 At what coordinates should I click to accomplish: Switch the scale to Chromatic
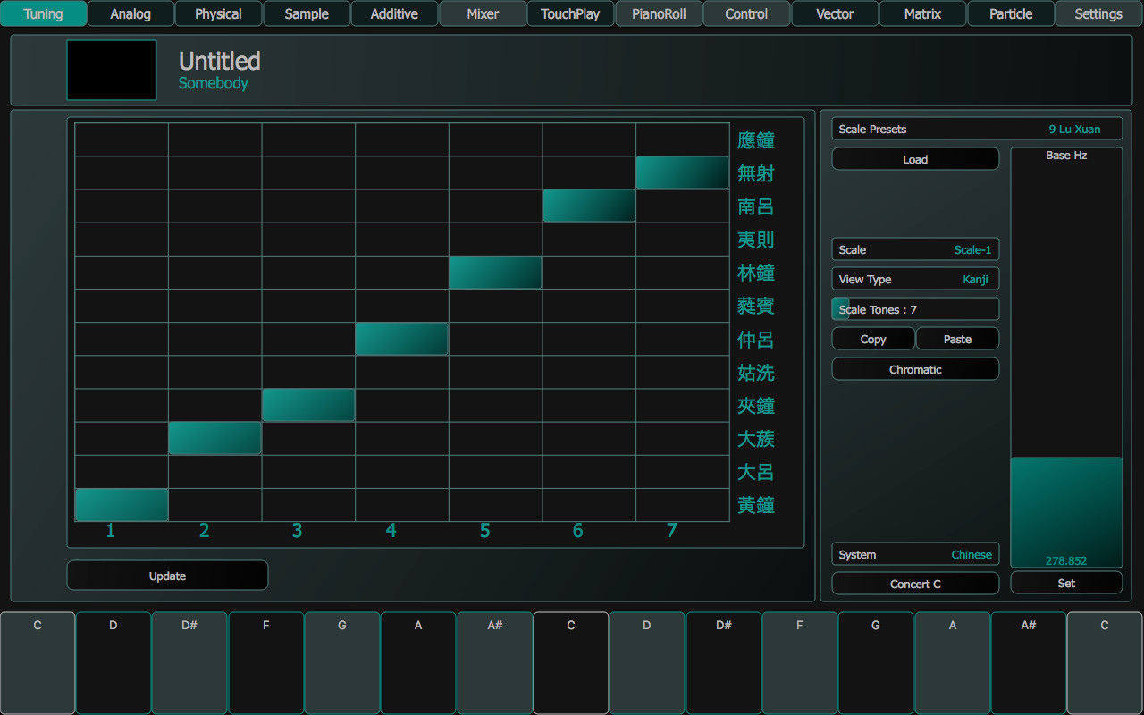click(915, 368)
